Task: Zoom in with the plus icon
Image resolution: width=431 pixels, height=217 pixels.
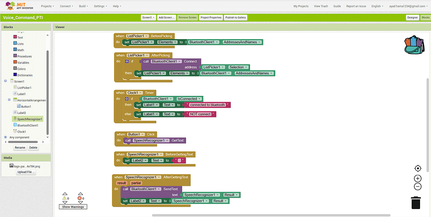Action: pos(418,178)
